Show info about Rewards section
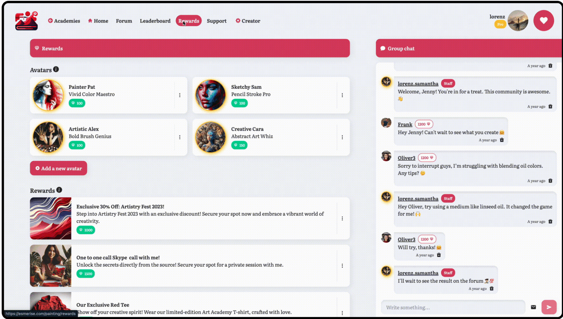The image size is (563, 319). click(59, 190)
